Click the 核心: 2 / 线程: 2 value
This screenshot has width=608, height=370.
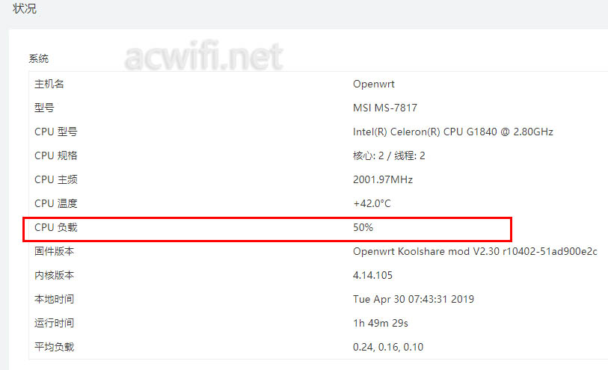389,155
